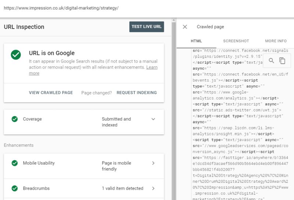Click the 'Page changed?' text
294x200 pixels.
tap(97, 93)
